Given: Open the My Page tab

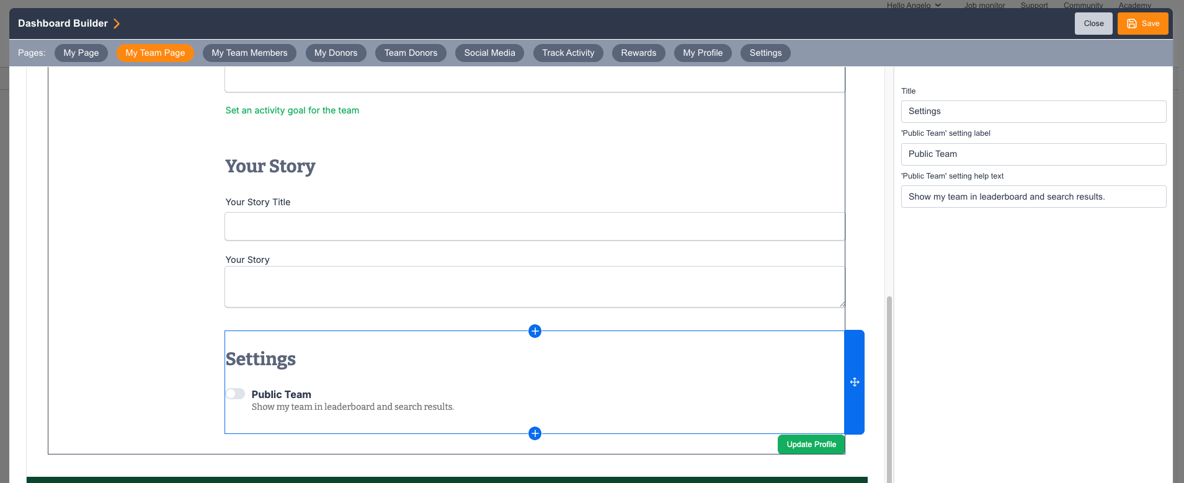Looking at the screenshot, I should (x=81, y=53).
